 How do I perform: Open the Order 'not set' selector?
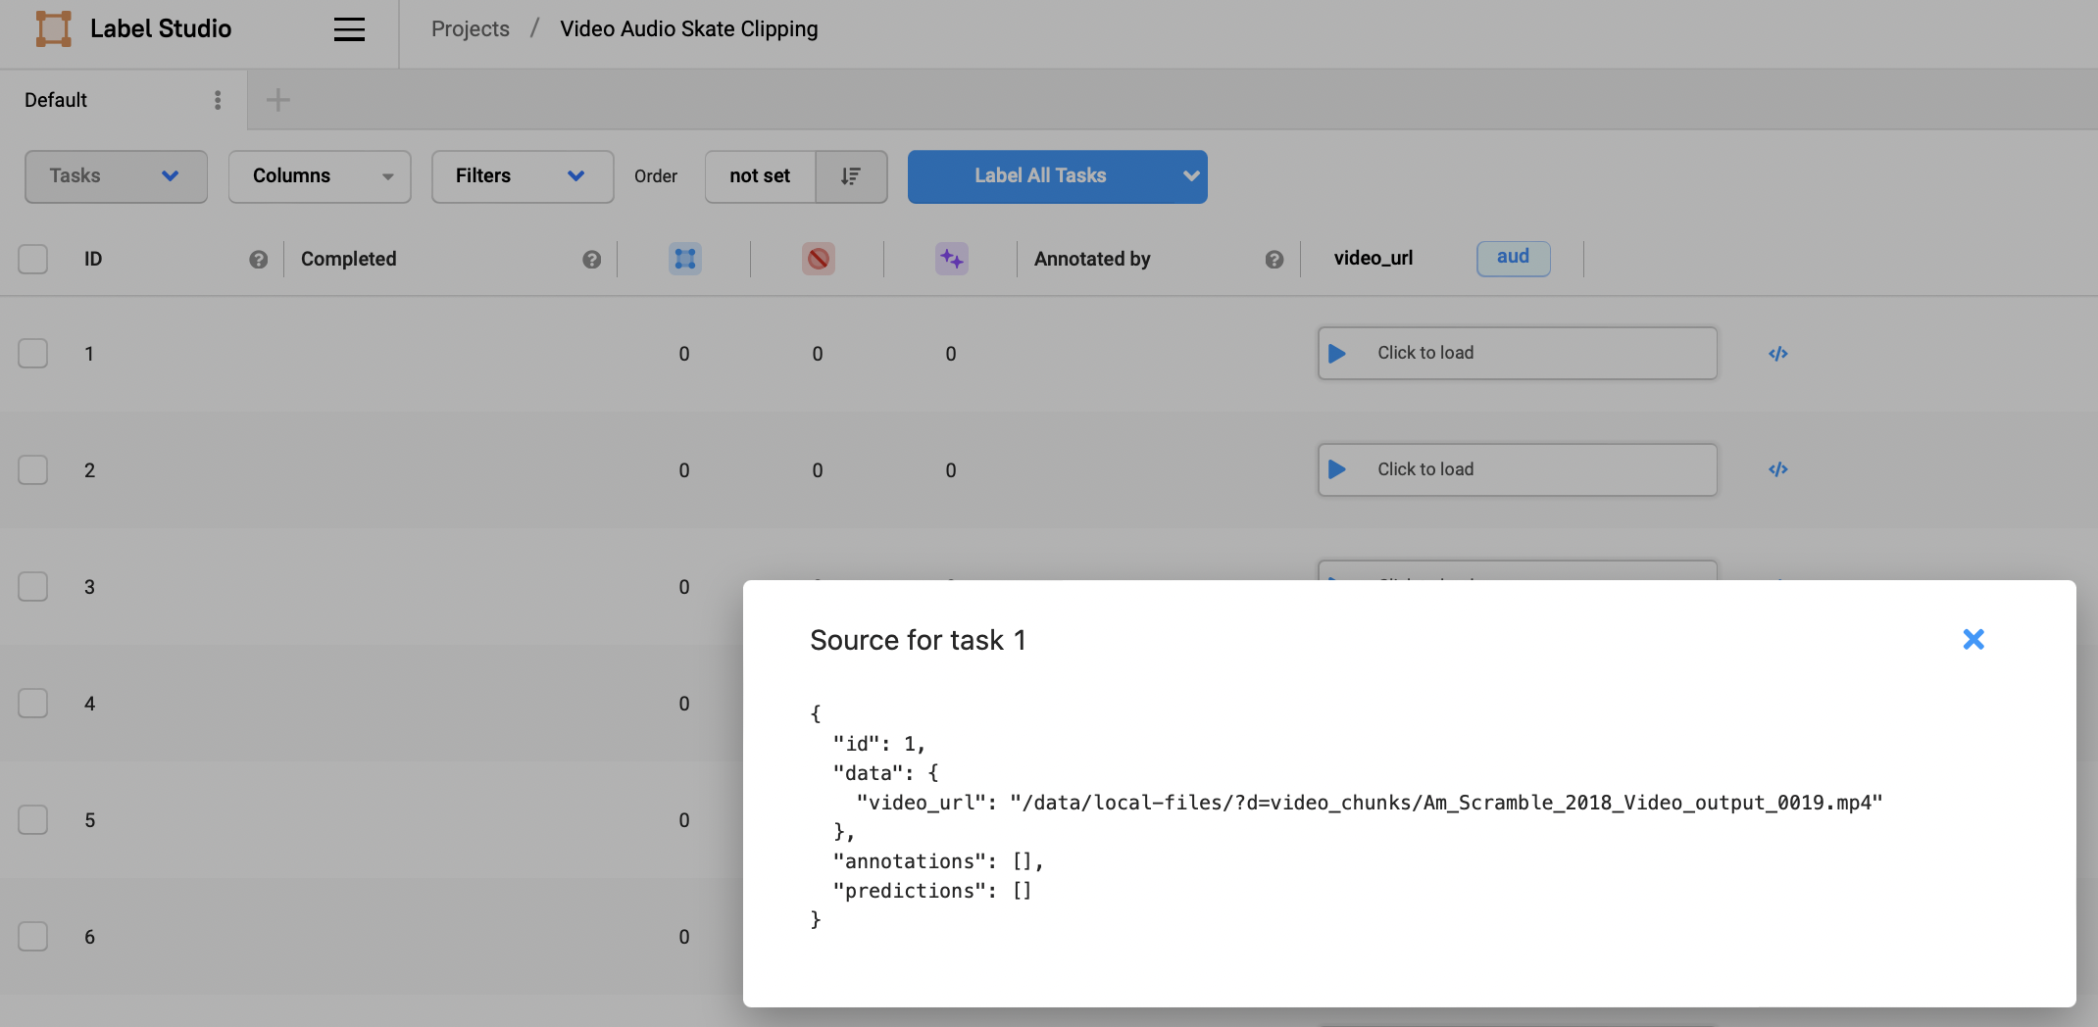(760, 176)
